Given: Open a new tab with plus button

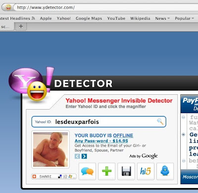Looking at the screenshot, I should [21, 26].
